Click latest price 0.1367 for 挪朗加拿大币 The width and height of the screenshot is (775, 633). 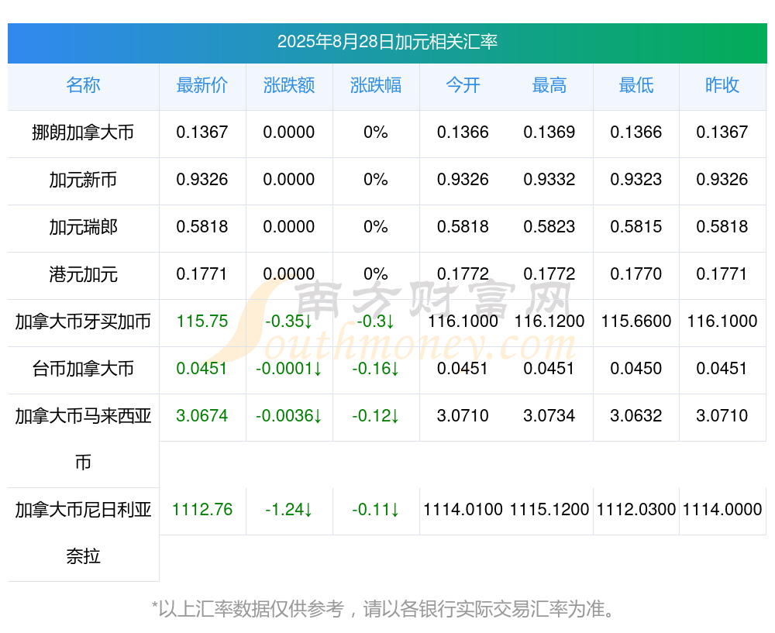click(202, 132)
